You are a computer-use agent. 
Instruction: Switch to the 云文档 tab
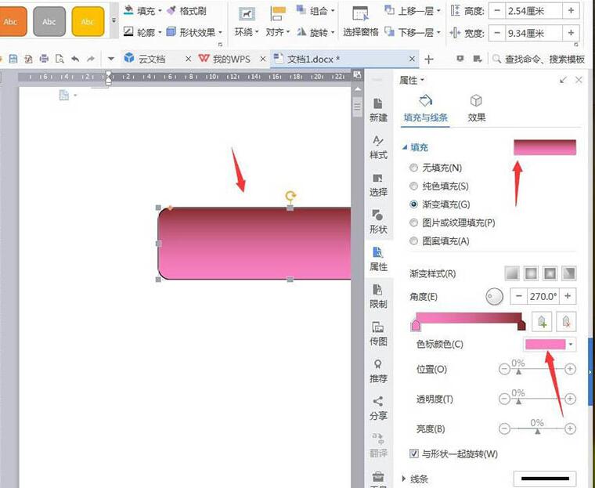tap(151, 59)
